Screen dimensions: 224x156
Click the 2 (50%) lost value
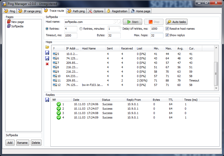142,80
